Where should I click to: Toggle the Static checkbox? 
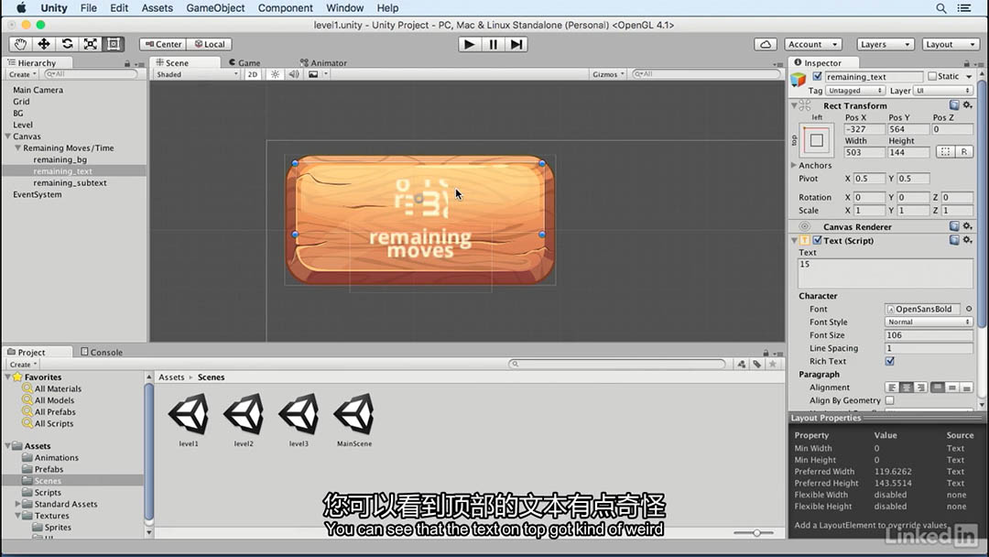[932, 77]
